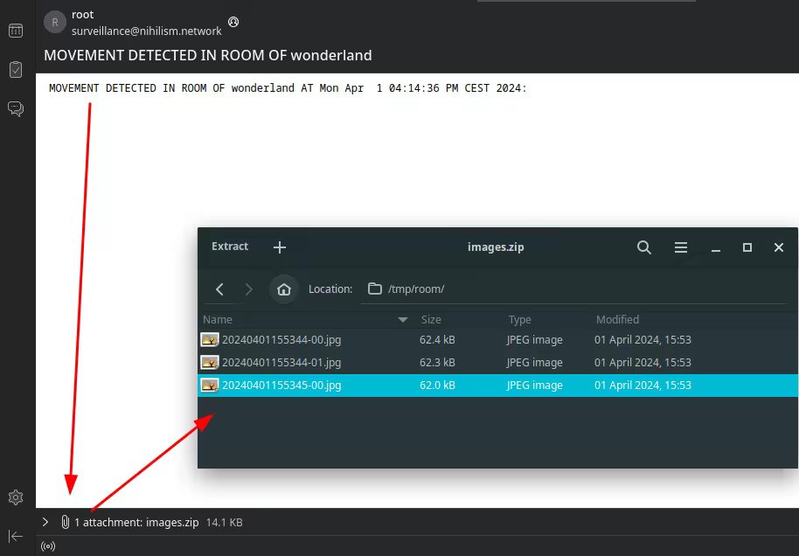
Task: Click the contact status icon beside sender address
Action: coord(233,22)
